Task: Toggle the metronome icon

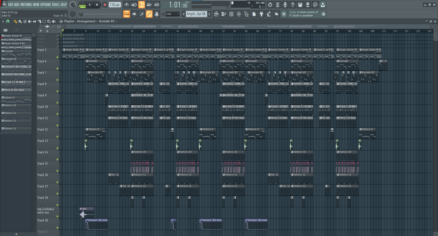Action: click(x=126, y=5)
